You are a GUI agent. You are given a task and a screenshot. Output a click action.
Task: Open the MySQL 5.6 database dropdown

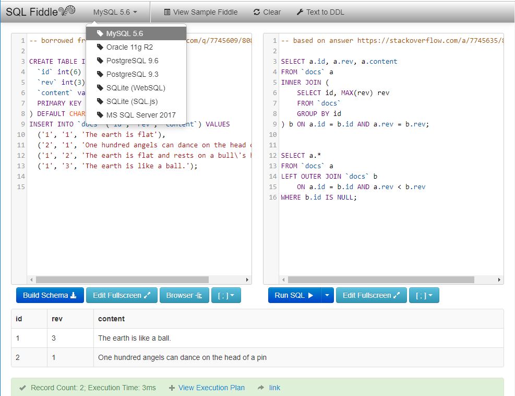click(x=115, y=12)
